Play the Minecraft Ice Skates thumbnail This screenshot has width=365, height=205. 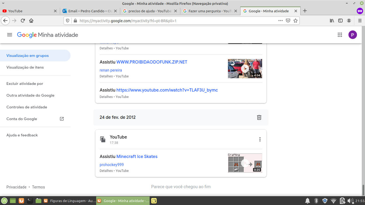(245, 163)
